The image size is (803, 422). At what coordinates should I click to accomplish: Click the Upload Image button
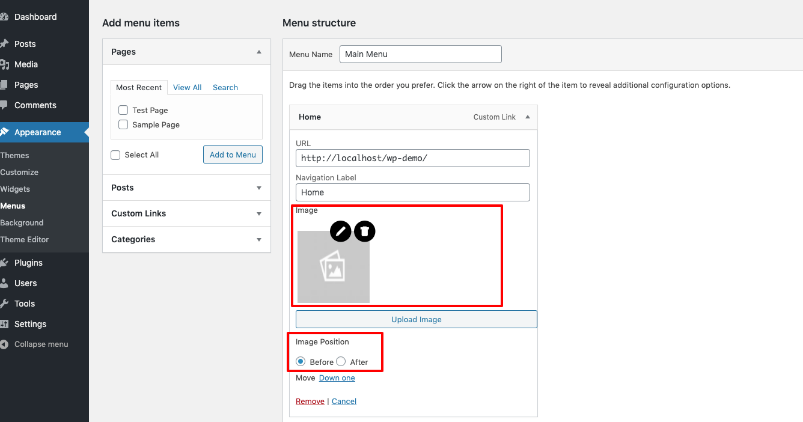click(x=417, y=319)
